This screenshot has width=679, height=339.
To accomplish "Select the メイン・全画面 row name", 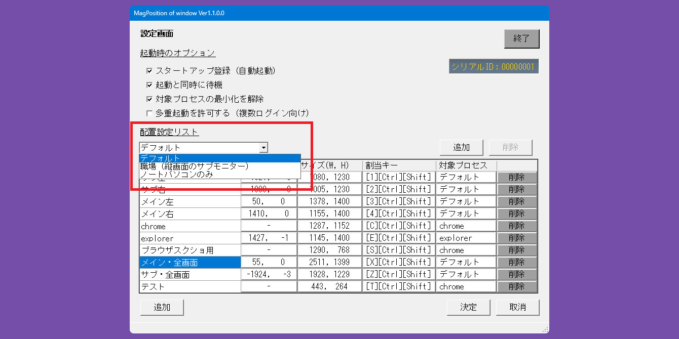I will click(190, 262).
